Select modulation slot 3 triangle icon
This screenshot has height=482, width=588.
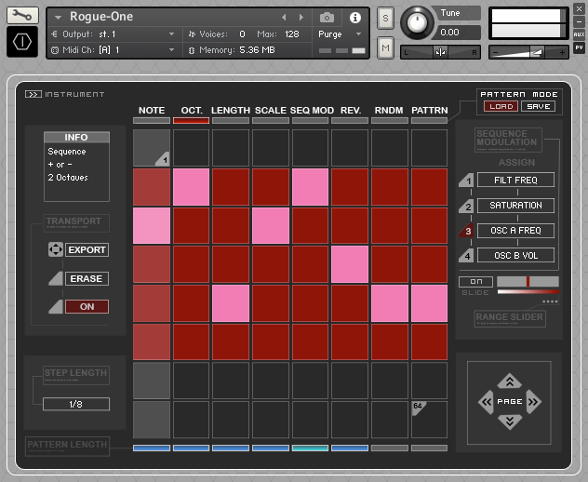click(x=468, y=231)
